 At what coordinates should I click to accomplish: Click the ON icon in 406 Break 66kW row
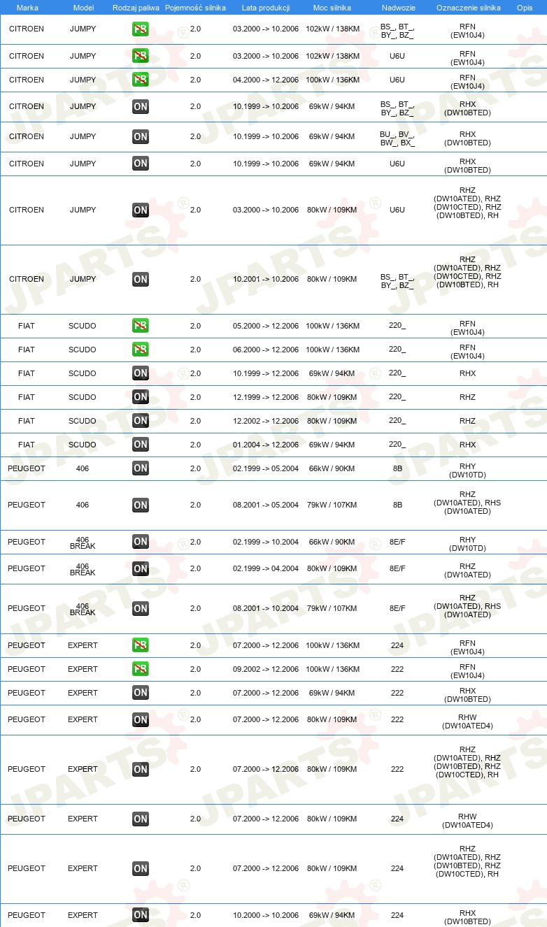(x=141, y=542)
